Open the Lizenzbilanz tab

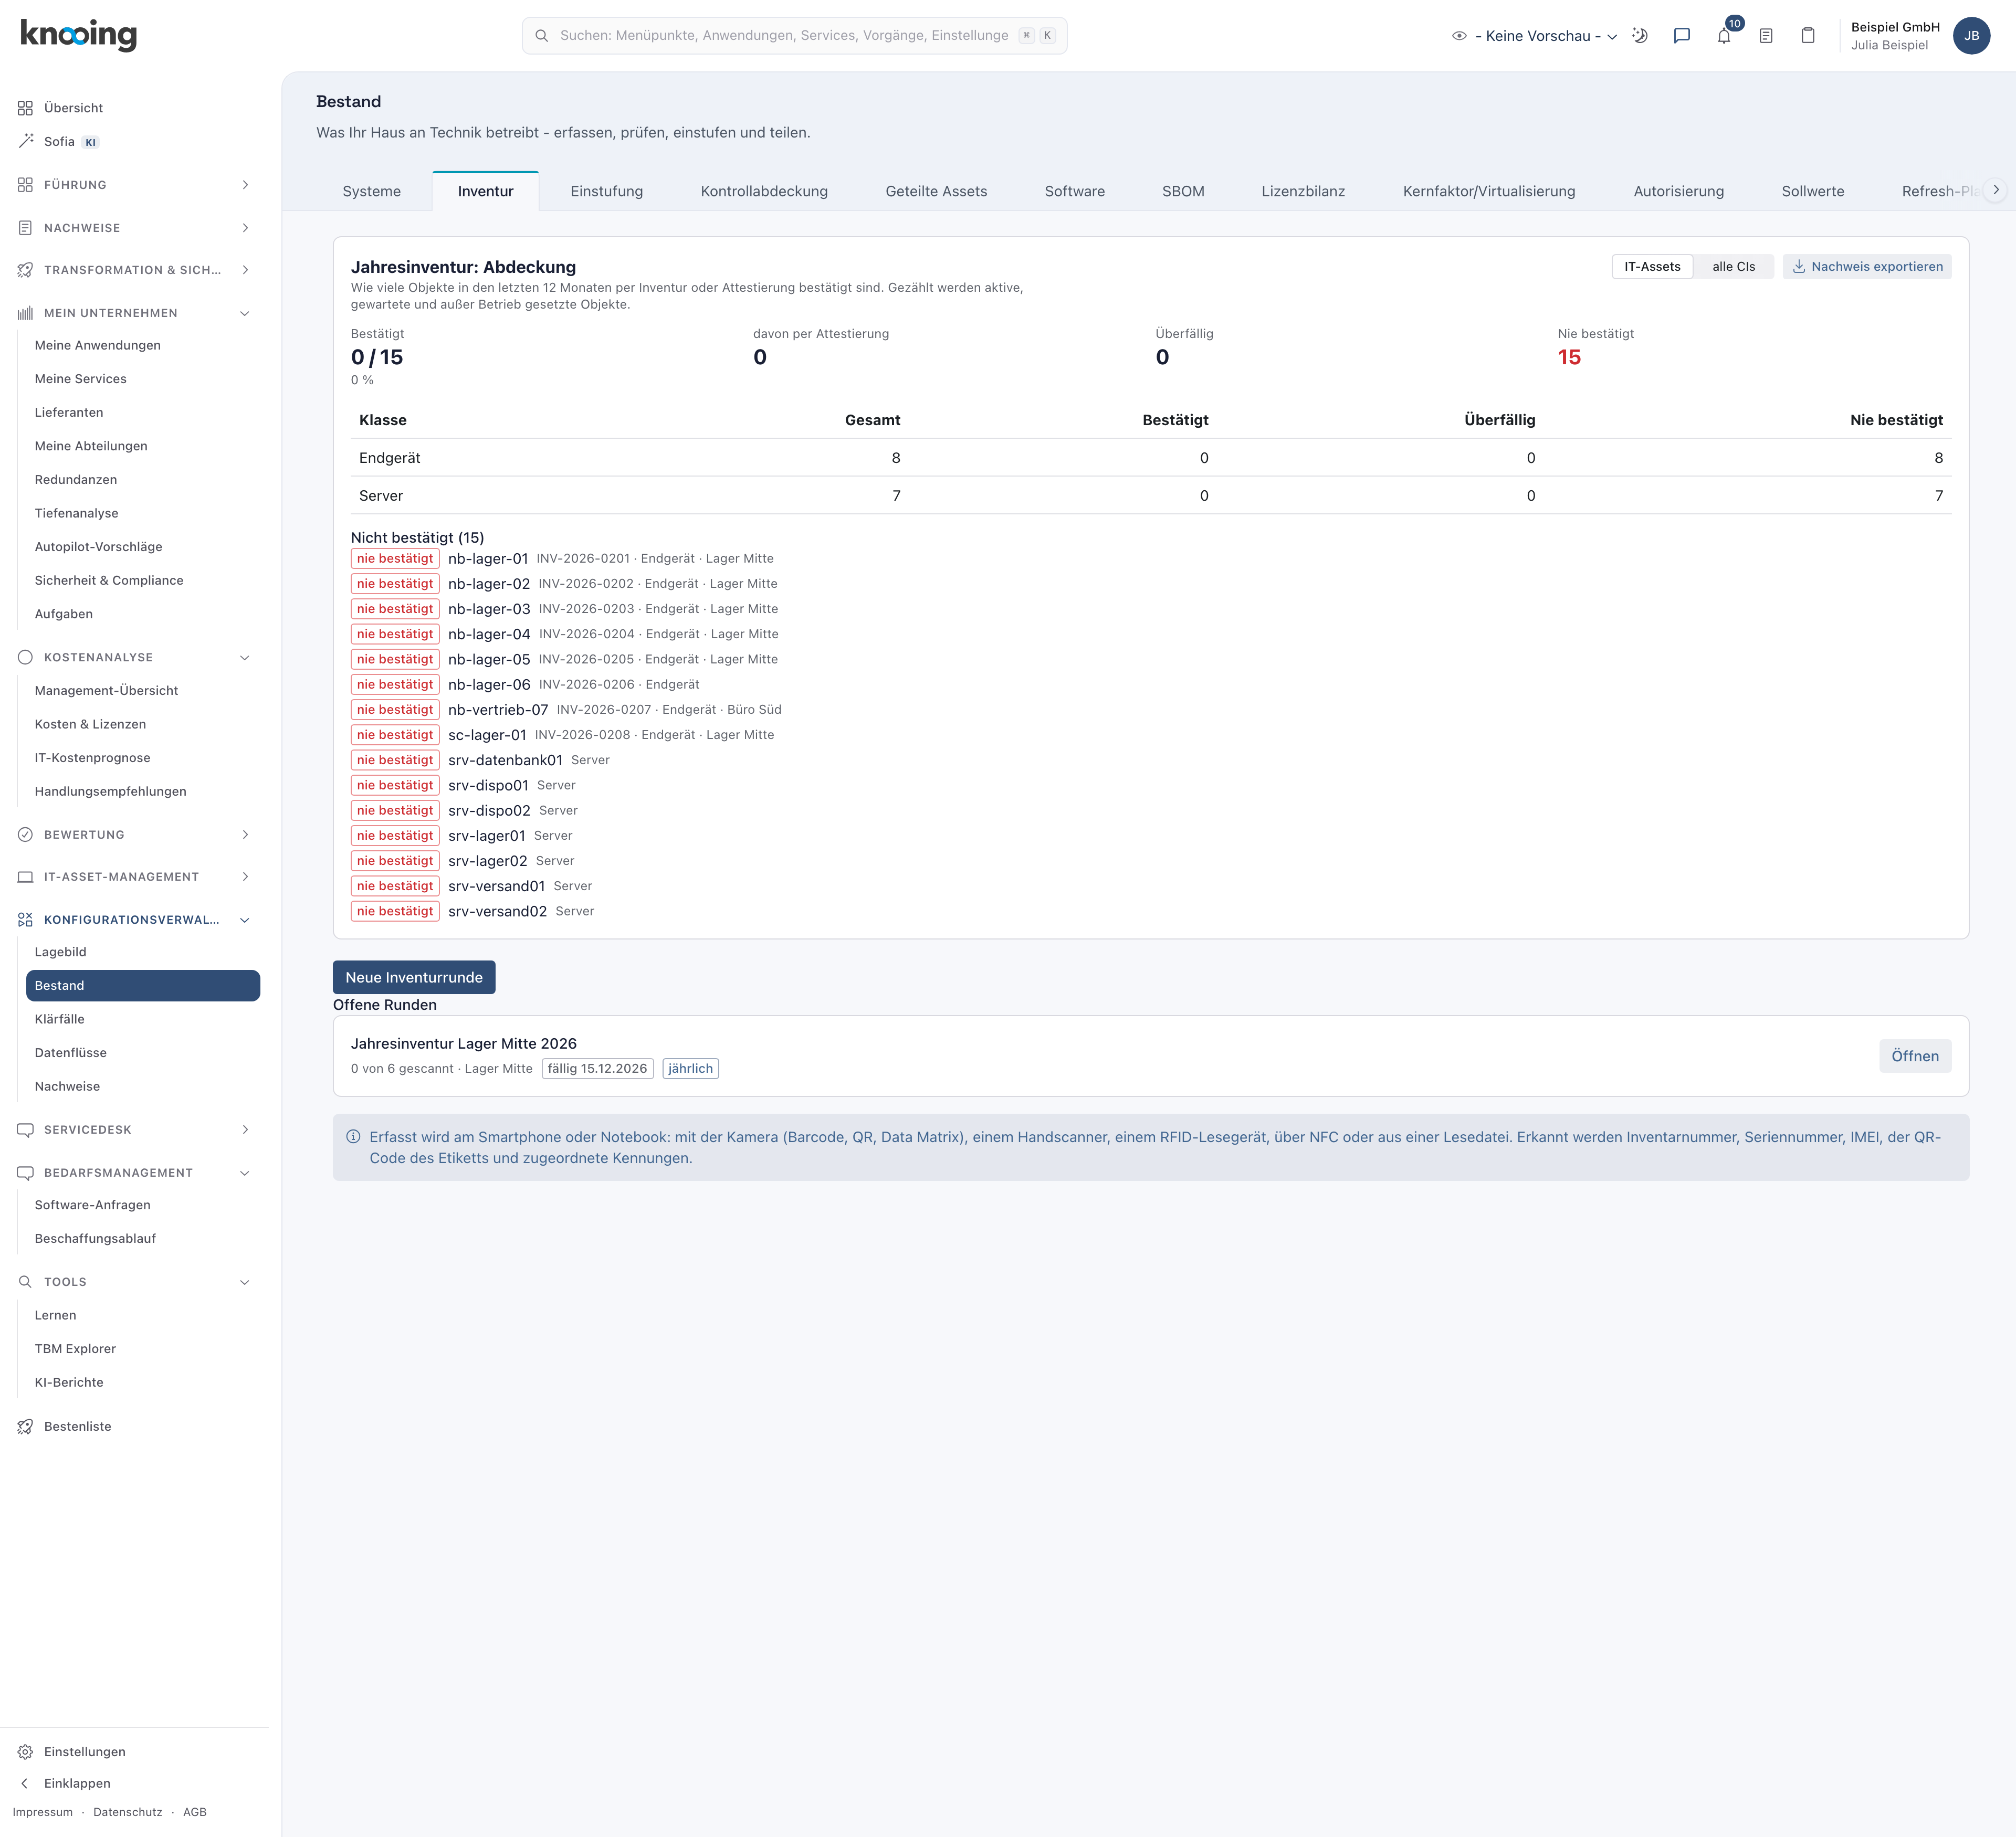coord(1303,191)
